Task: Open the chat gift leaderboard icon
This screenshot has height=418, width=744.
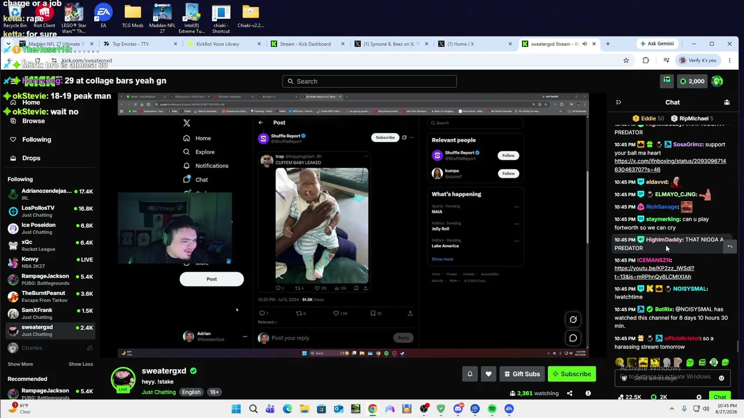Action: [x=727, y=102]
